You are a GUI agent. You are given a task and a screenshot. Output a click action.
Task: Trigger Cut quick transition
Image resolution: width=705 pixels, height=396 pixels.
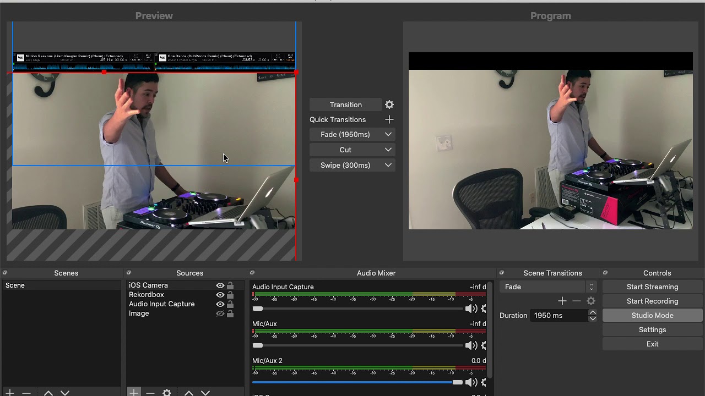click(345, 150)
